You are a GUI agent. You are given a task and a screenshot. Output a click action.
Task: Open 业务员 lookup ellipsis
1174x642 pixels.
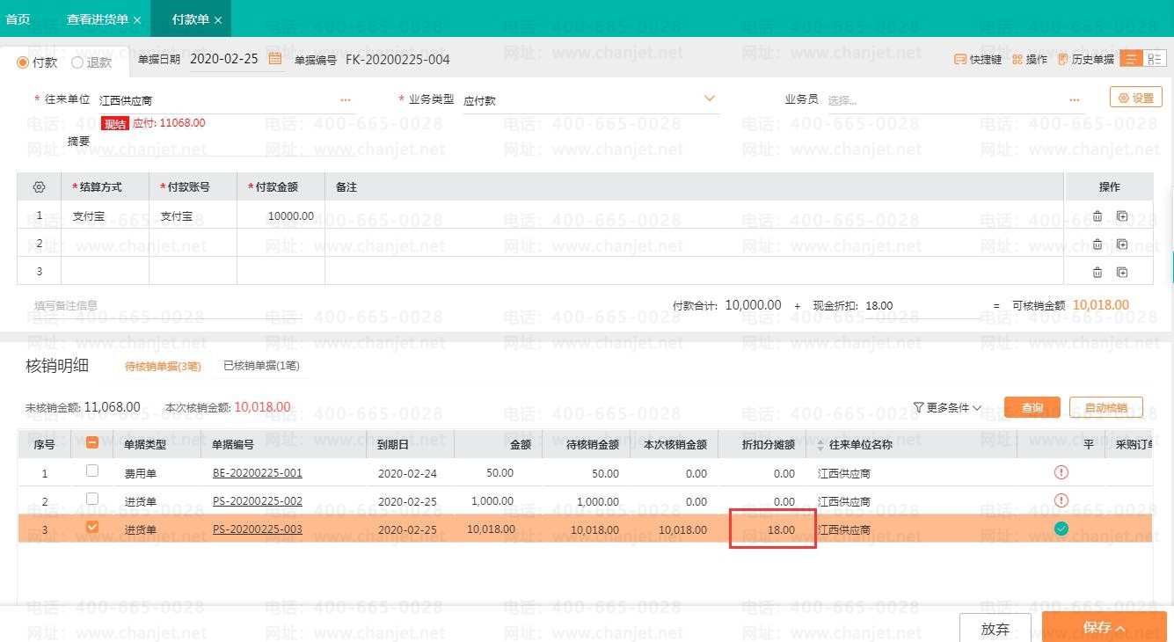pyautogui.click(x=1075, y=100)
